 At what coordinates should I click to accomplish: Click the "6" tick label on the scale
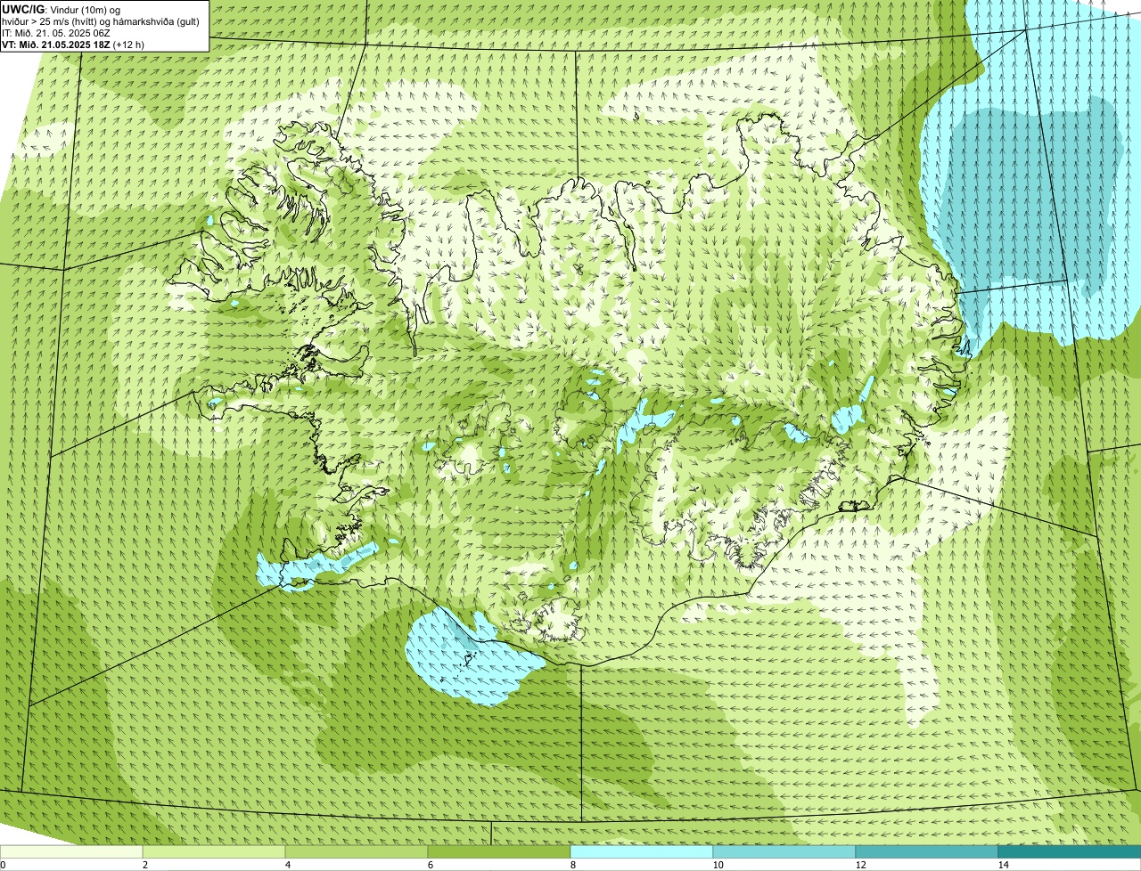click(431, 865)
